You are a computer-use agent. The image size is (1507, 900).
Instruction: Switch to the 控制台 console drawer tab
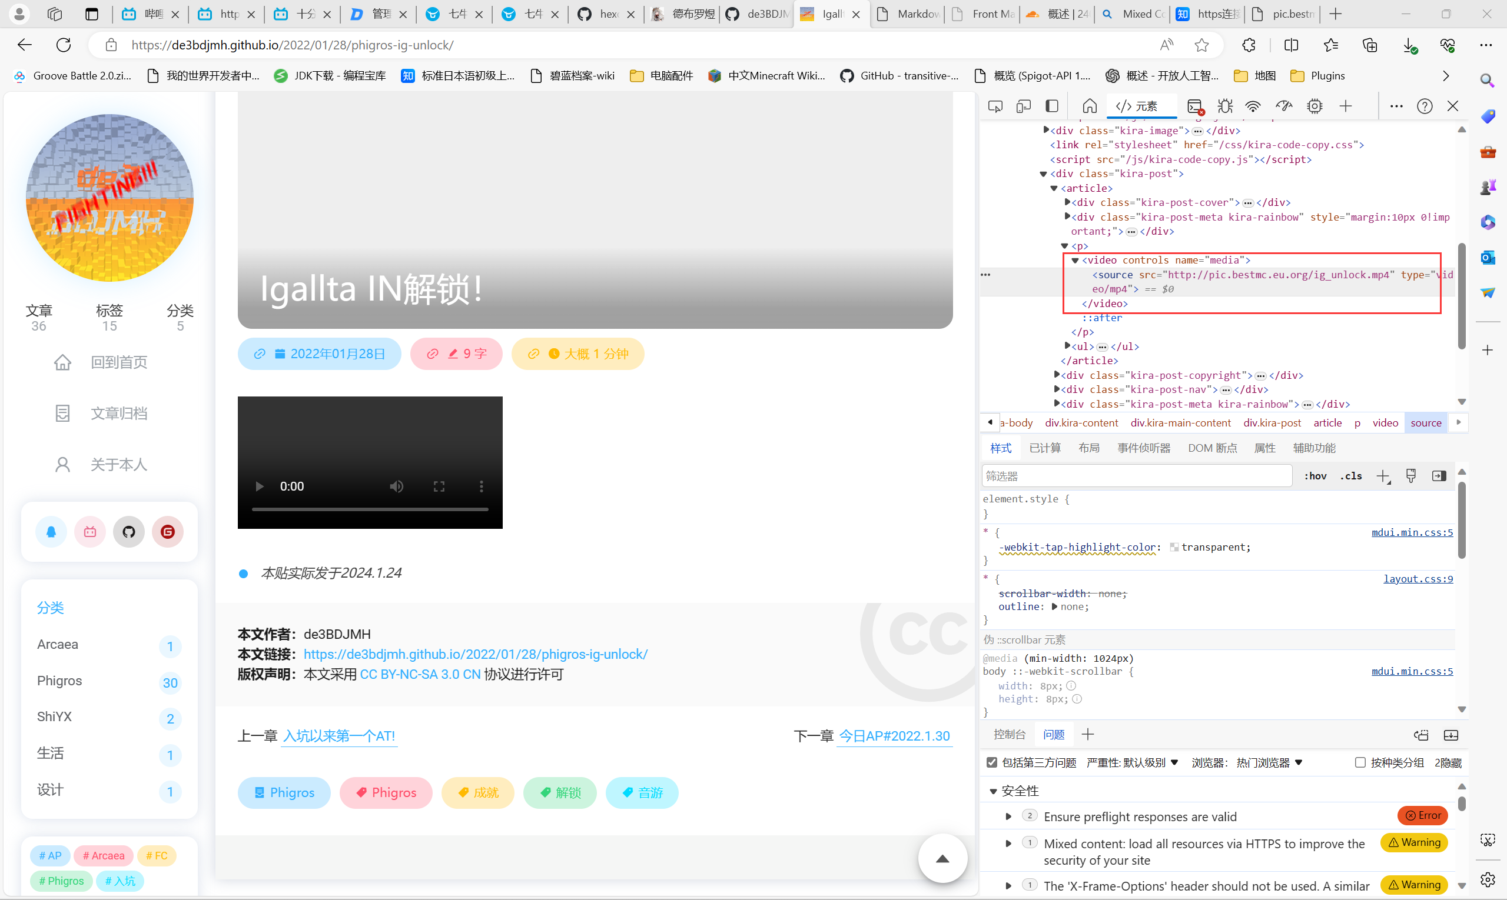click(x=1009, y=735)
